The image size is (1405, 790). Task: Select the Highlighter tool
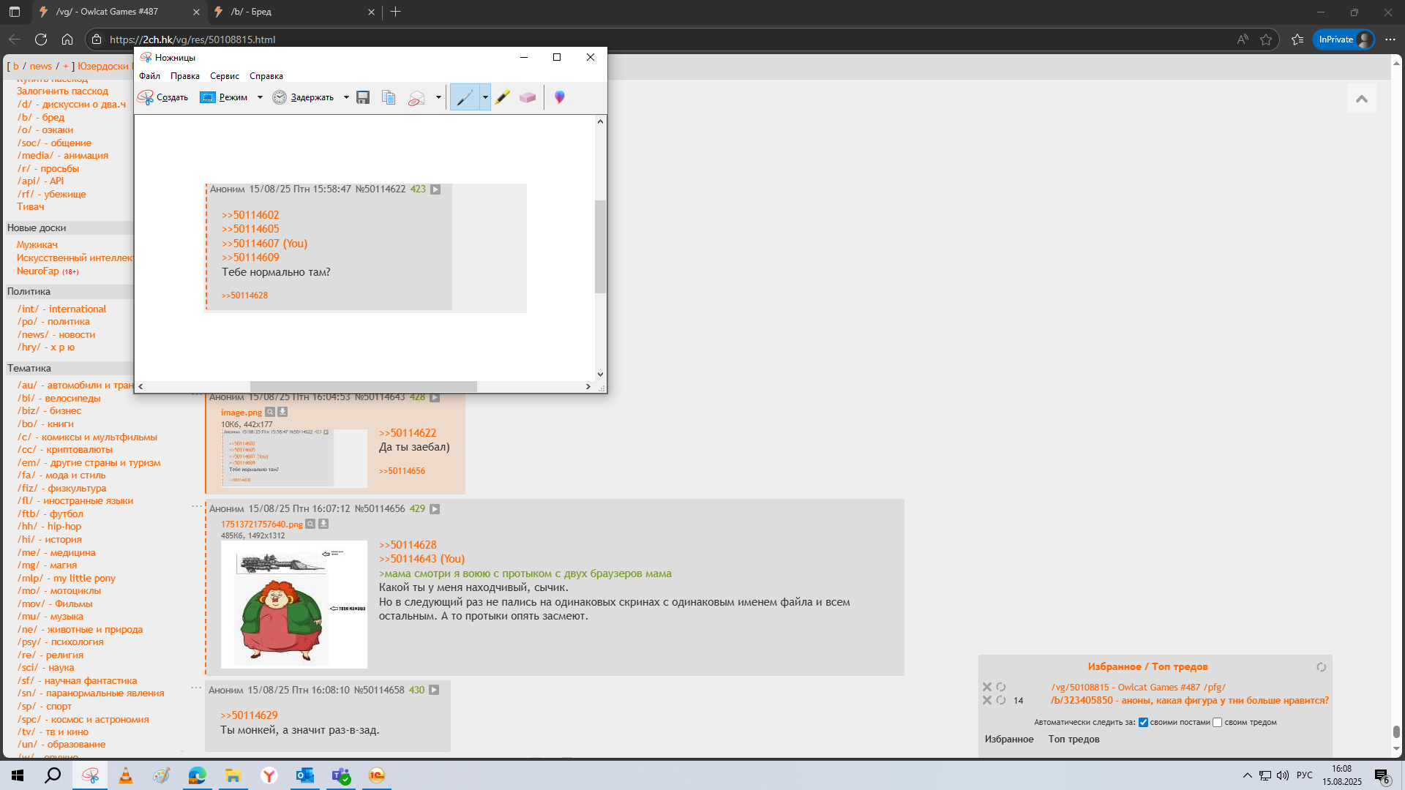[502, 97]
